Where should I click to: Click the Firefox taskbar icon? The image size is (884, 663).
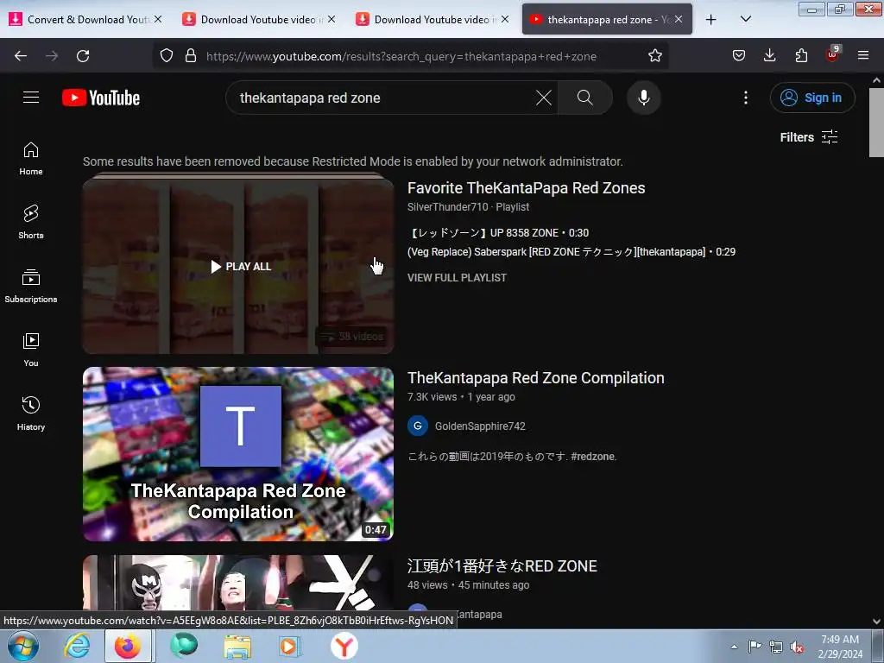(x=128, y=646)
